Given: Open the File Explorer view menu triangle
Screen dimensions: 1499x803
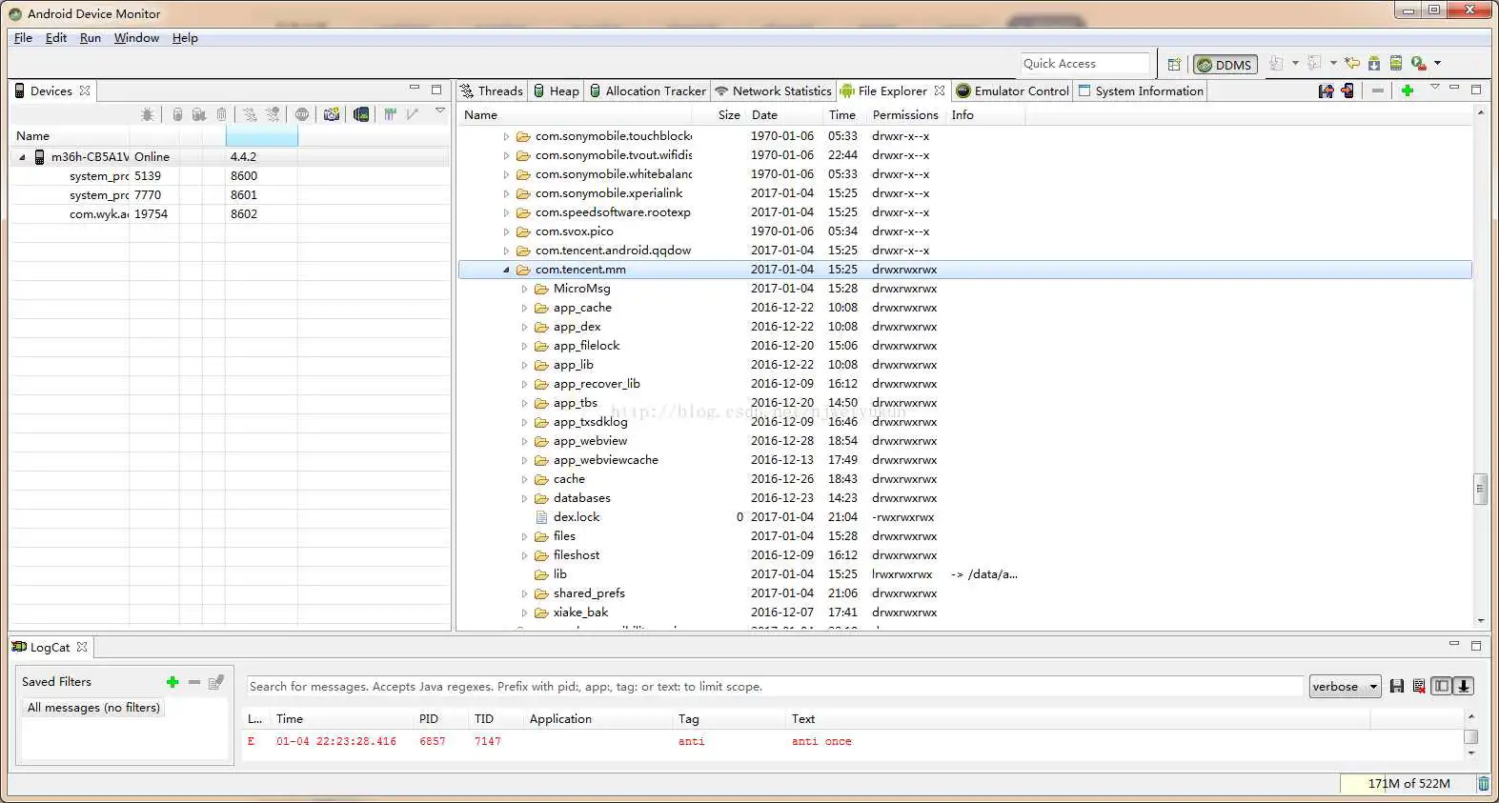Looking at the screenshot, I should coord(1434,88).
